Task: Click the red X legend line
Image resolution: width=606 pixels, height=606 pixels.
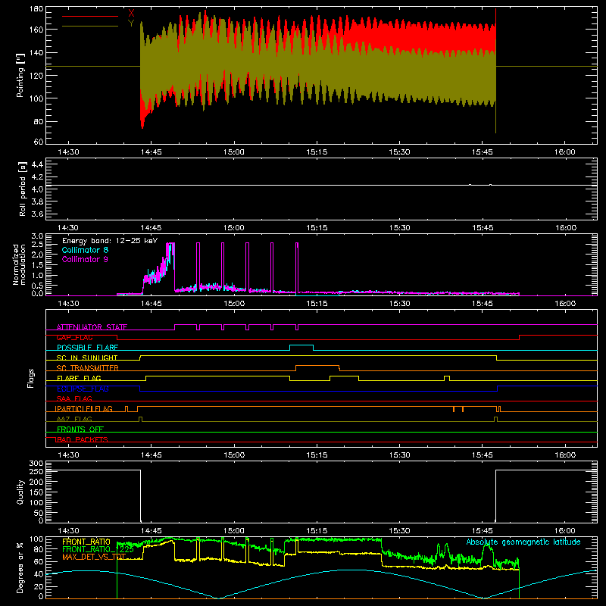Action: coord(90,16)
